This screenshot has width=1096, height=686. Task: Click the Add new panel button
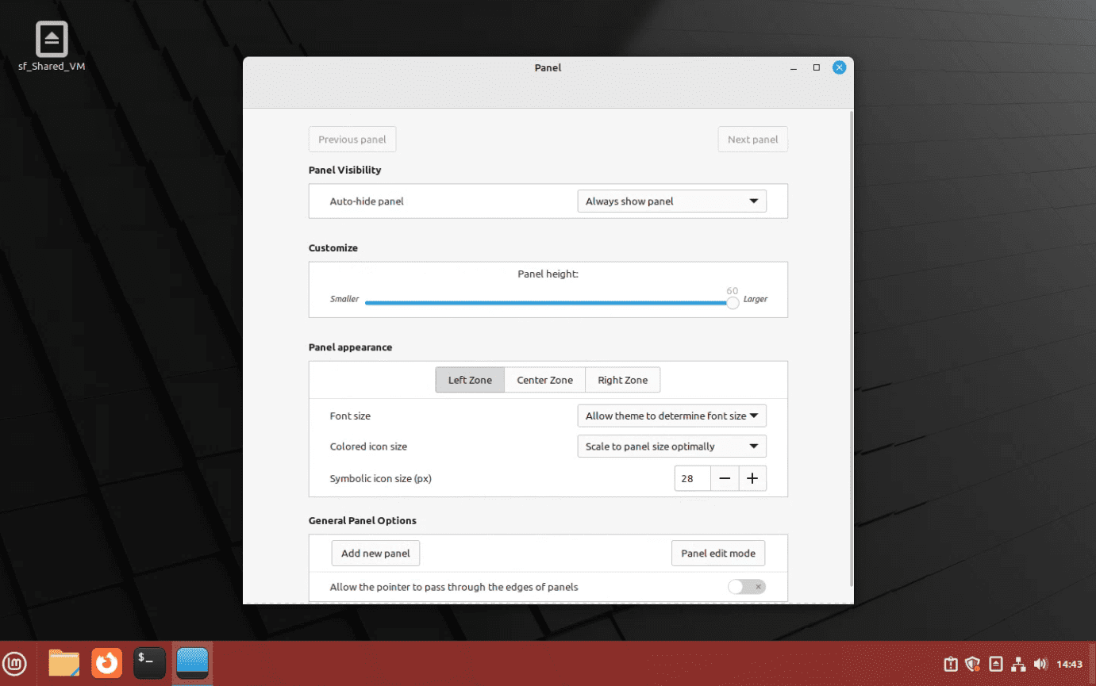tap(375, 553)
